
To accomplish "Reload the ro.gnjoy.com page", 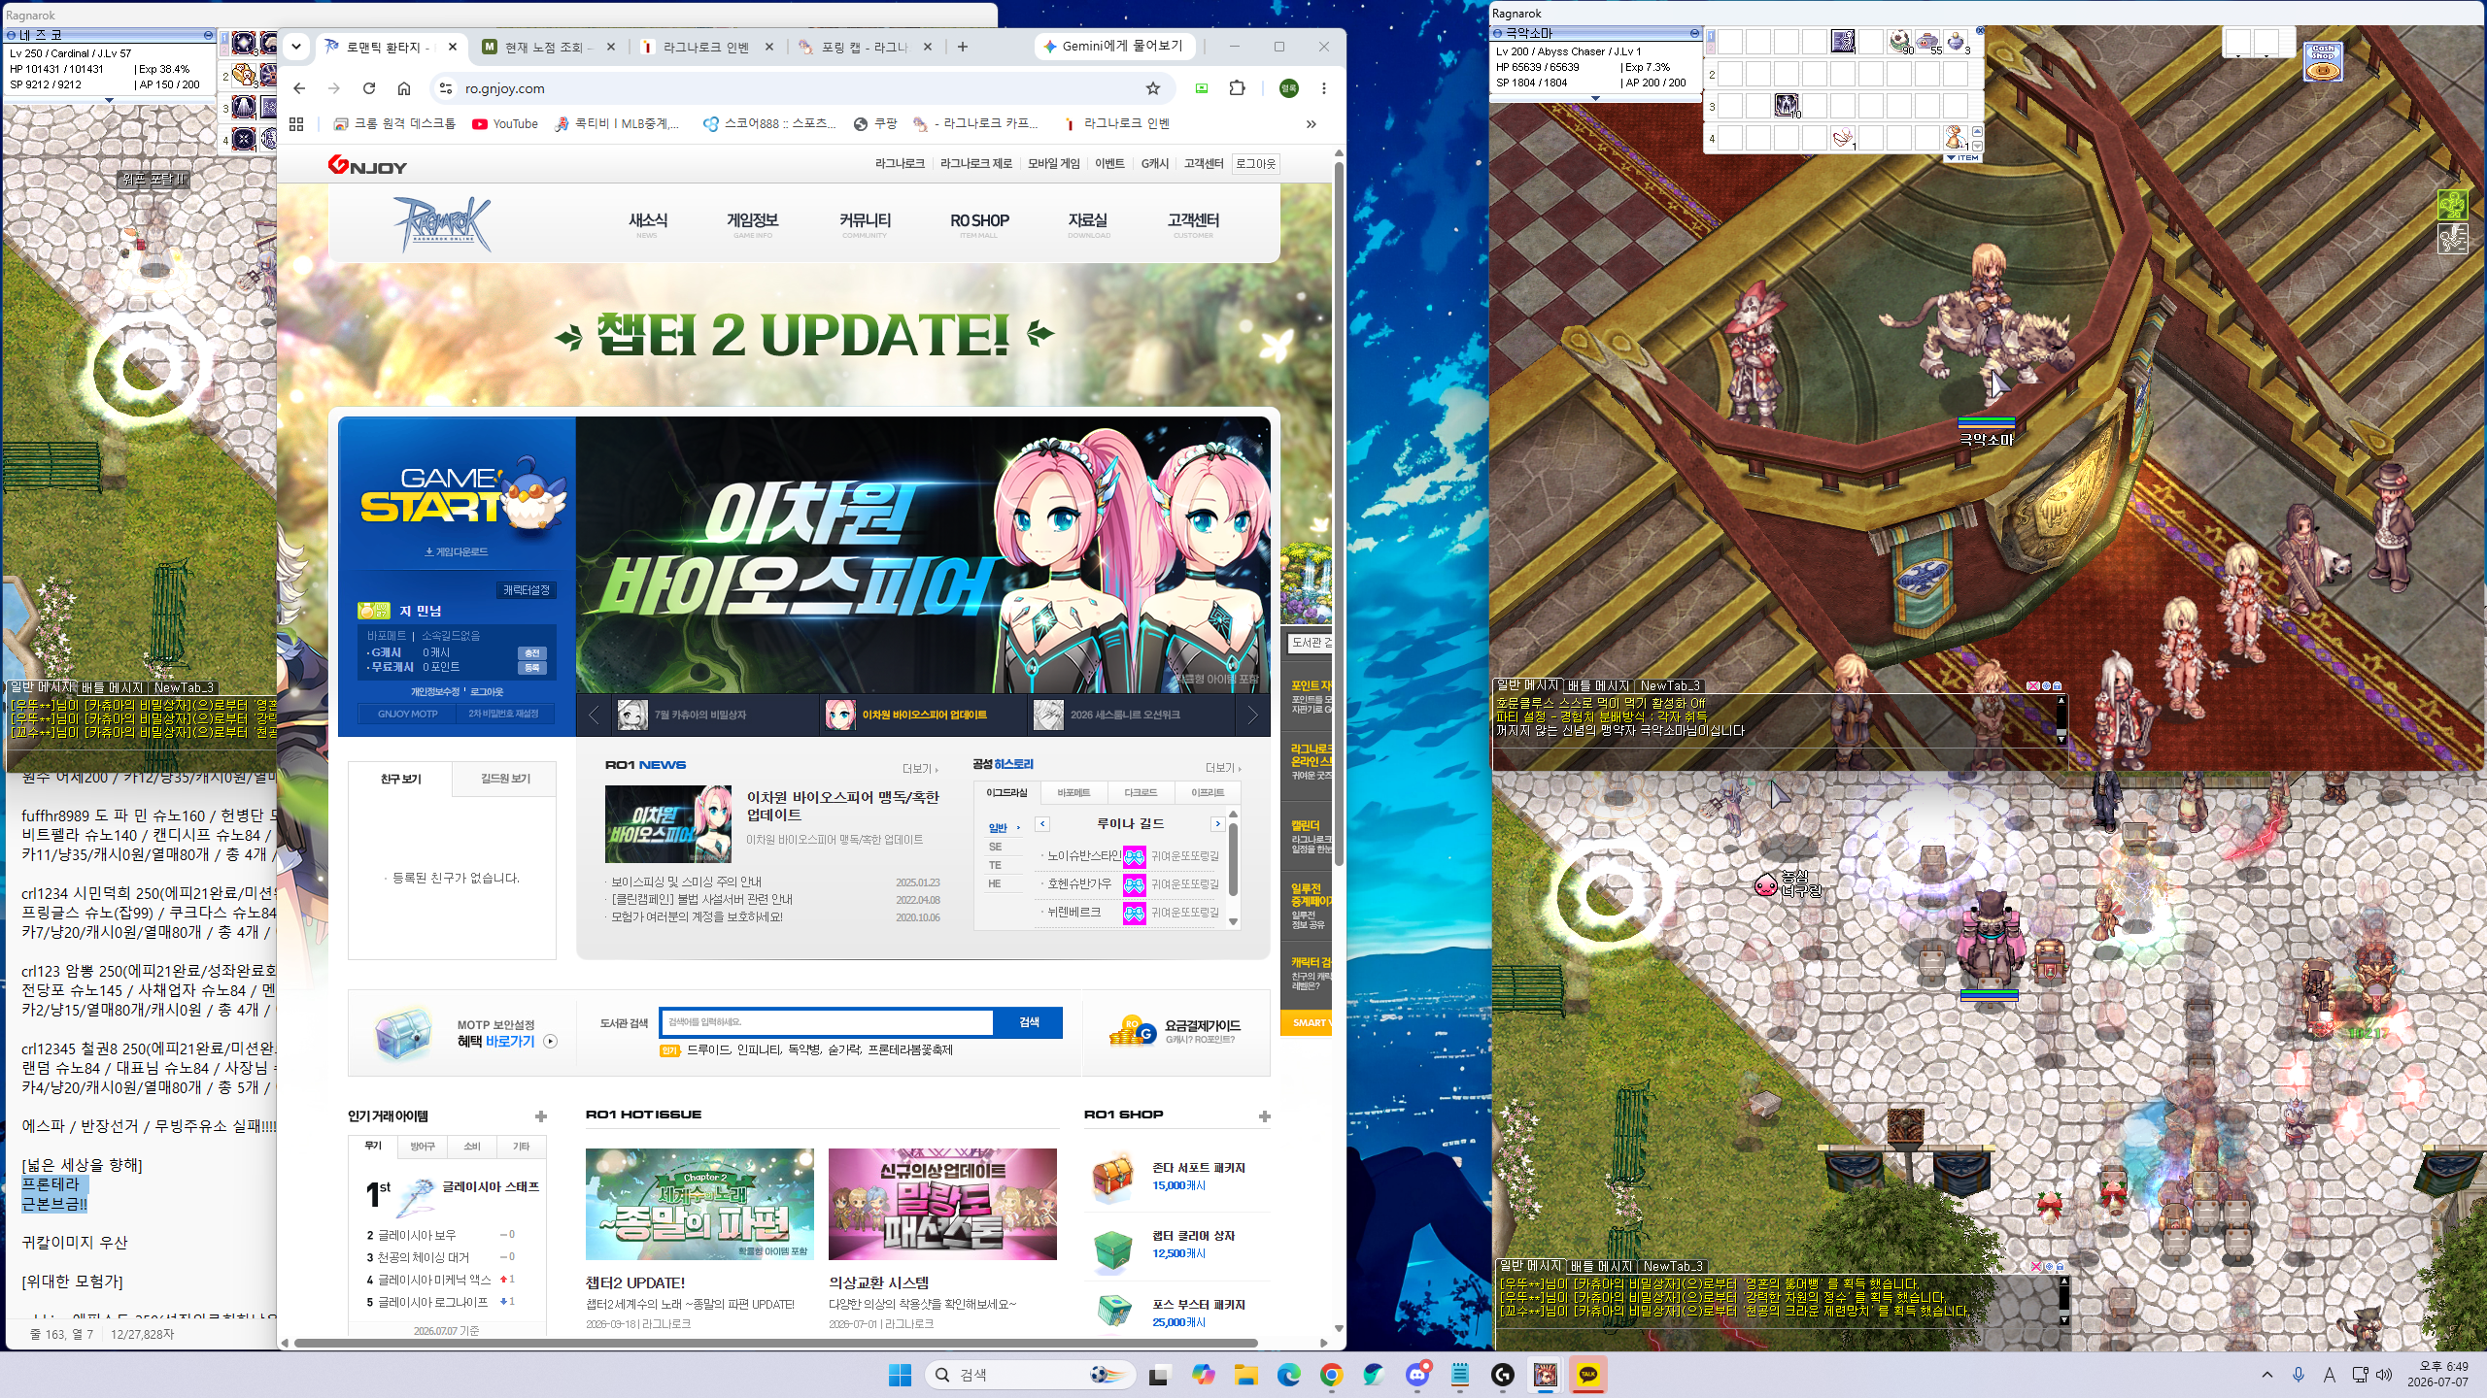I will (x=369, y=88).
